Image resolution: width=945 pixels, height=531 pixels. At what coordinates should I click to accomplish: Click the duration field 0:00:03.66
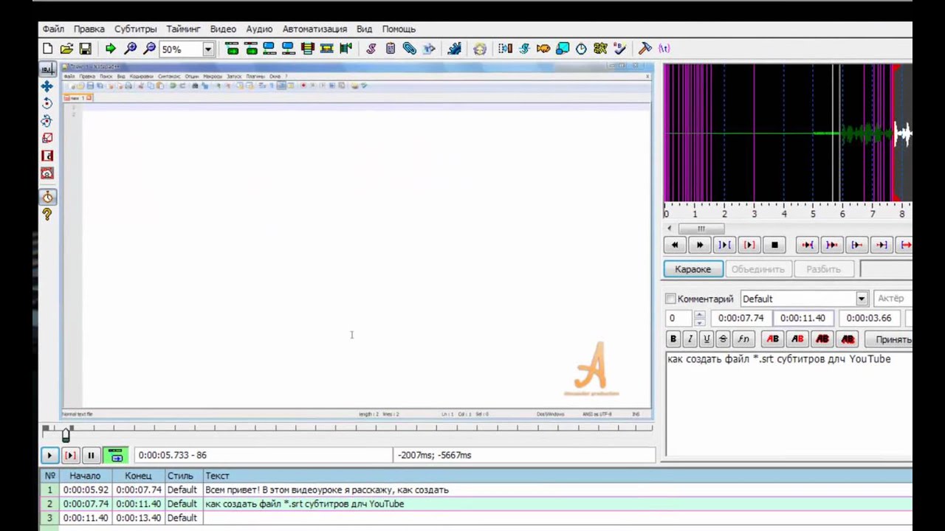coord(868,318)
